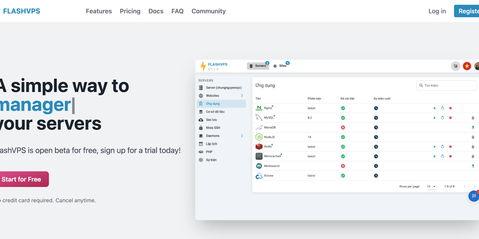Click the Nginx installed green check icon

343,108
